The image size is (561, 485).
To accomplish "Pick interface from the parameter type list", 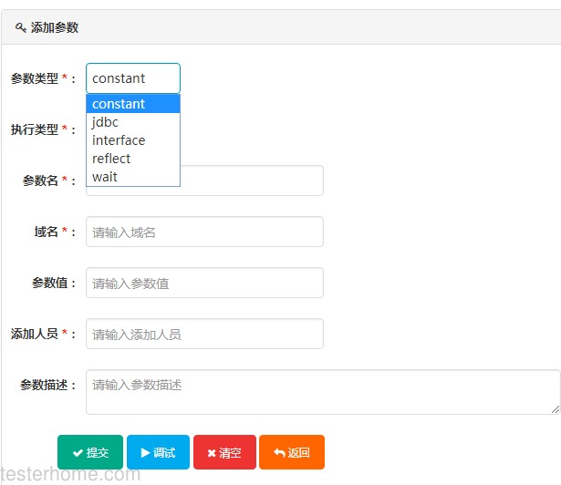I will point(133,140).
